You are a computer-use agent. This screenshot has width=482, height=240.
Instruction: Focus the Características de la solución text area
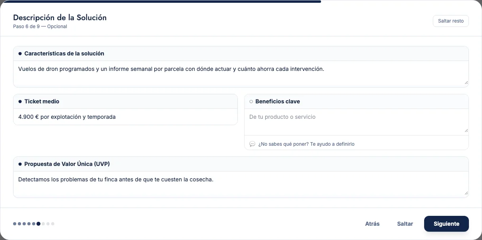241,74
